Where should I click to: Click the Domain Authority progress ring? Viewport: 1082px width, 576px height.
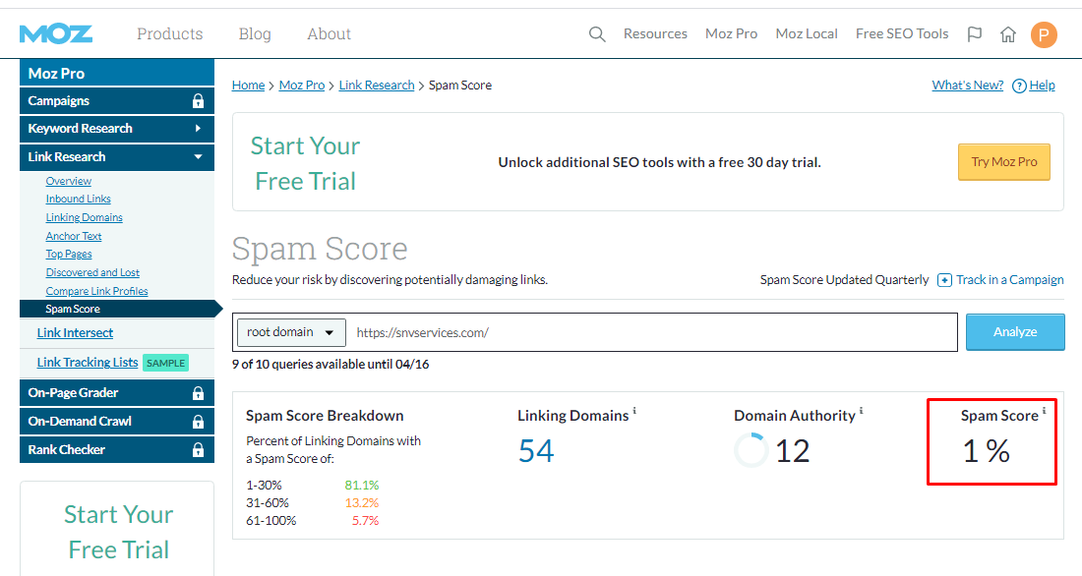click(751, 450)
